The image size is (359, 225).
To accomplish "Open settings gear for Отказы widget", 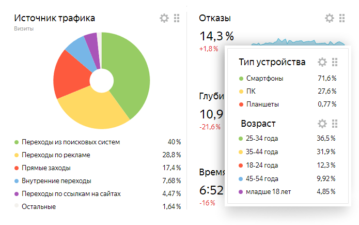I will 330,18.
